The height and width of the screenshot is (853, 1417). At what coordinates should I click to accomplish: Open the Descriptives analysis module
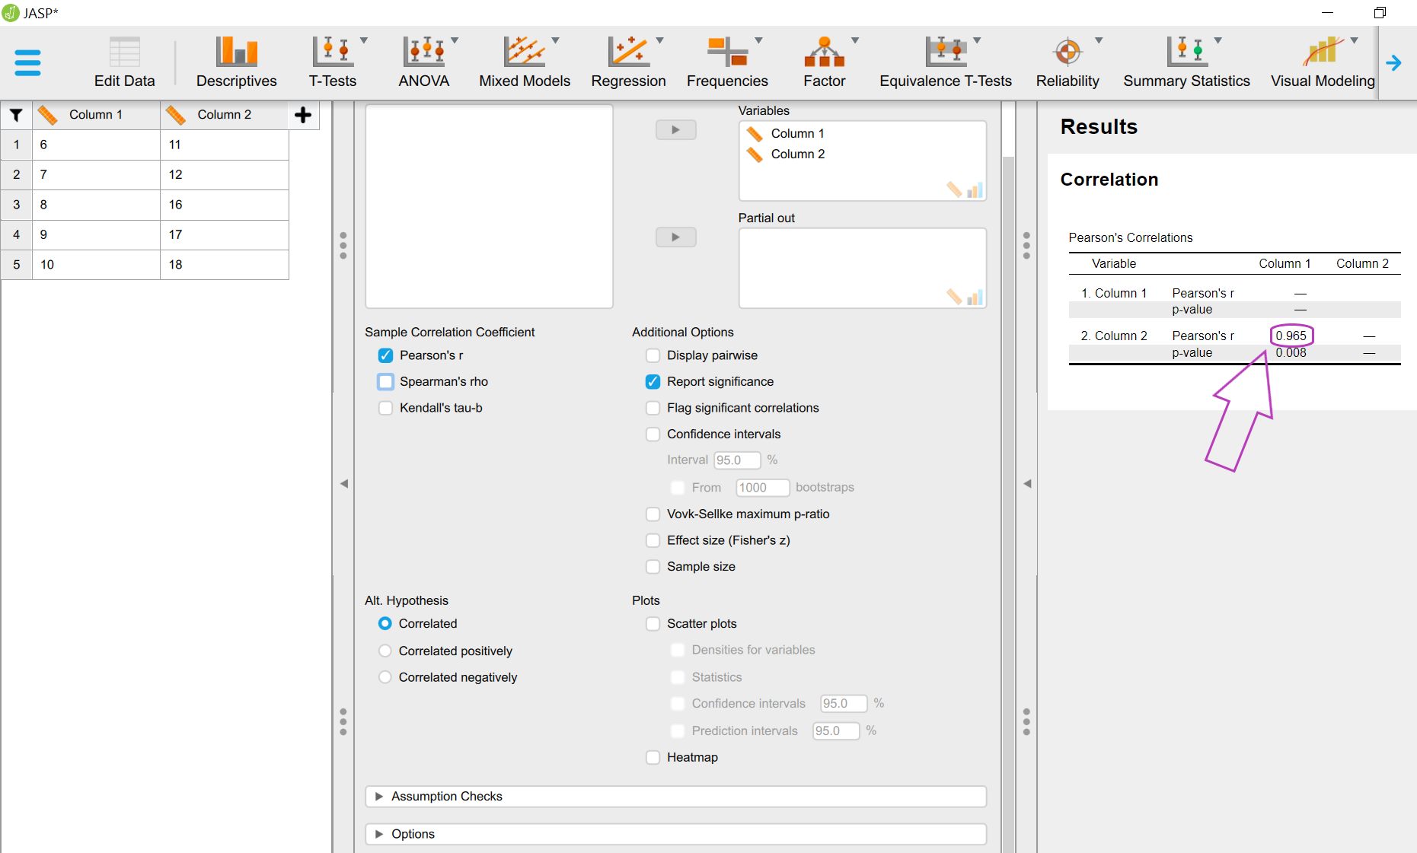click(x=236, y=62)
